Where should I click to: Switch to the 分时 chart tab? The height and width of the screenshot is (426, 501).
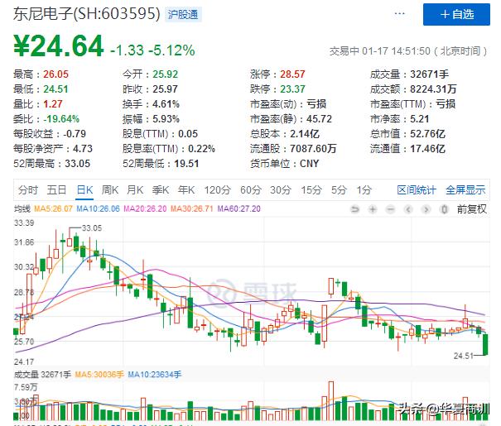point(28,190)
